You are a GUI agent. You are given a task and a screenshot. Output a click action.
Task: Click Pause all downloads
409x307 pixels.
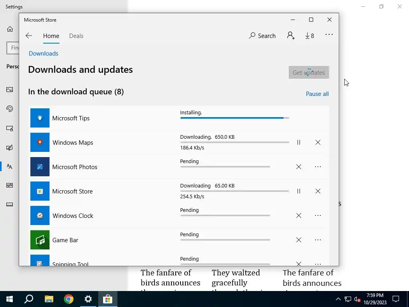click(x=317, y=94)
